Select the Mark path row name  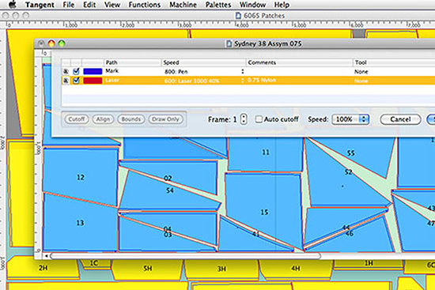(x=112, y=71)
